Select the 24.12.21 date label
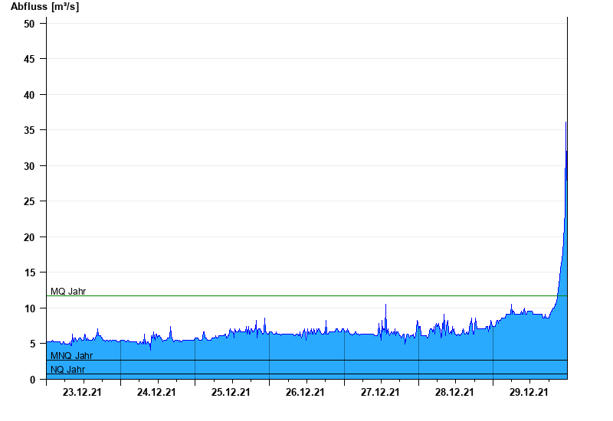Image resolution: width=613 pixels, height=421 pixels. [156, 393]
